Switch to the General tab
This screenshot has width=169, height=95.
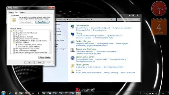point(11,12)
